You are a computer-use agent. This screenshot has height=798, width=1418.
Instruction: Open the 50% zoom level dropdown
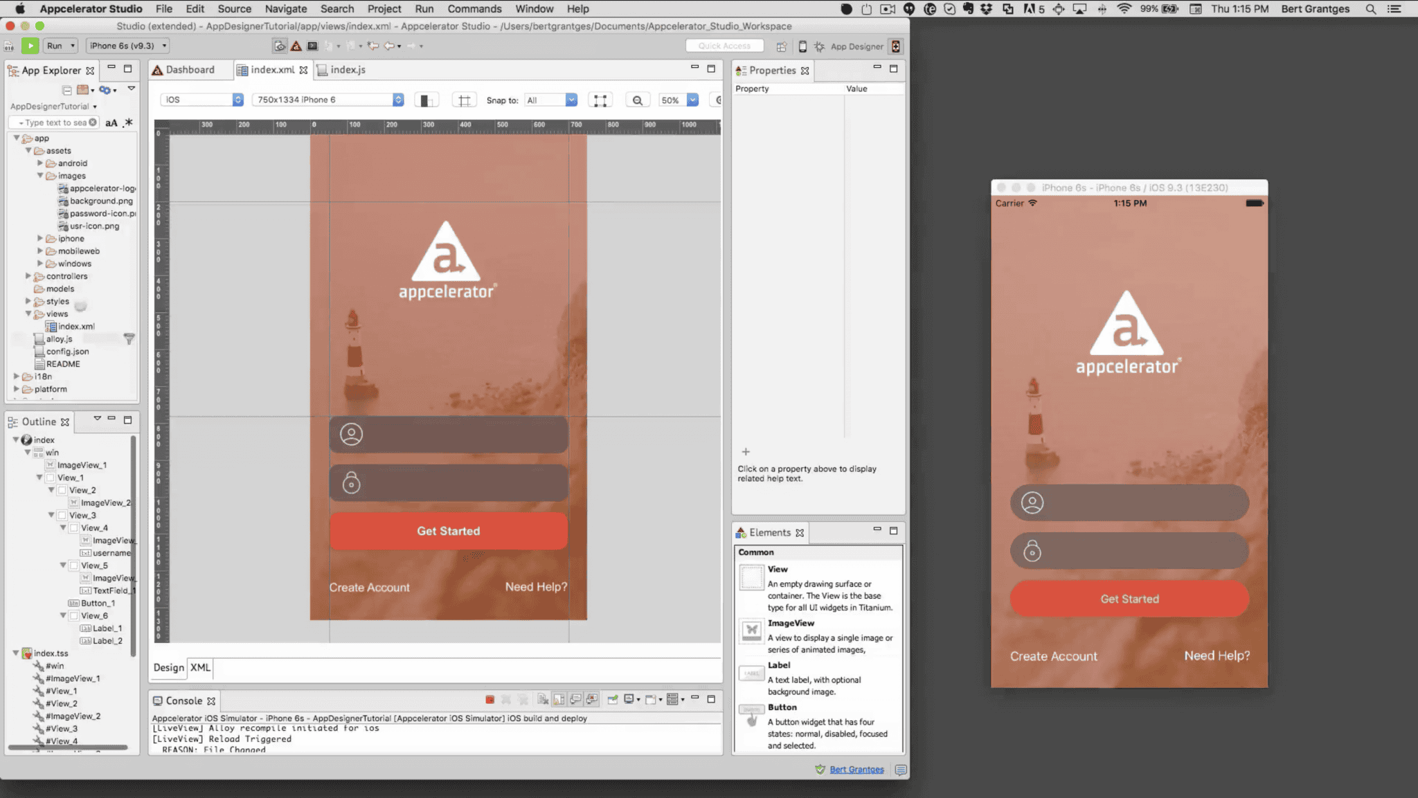678,100
